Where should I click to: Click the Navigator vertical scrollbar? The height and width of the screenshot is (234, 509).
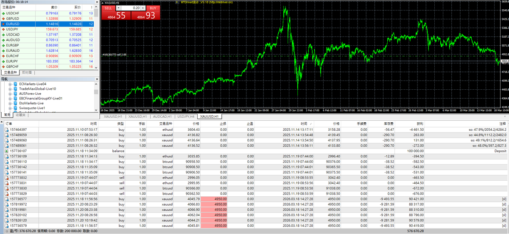coord(96,96)
